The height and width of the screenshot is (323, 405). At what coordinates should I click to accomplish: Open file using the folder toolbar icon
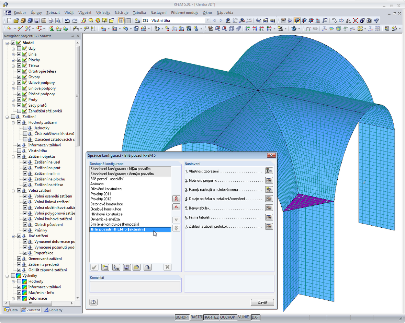[x=16, y=21]
